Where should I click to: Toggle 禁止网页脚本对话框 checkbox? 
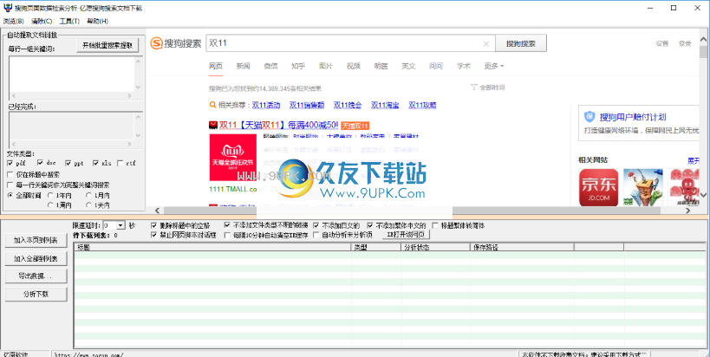(154, 235)
